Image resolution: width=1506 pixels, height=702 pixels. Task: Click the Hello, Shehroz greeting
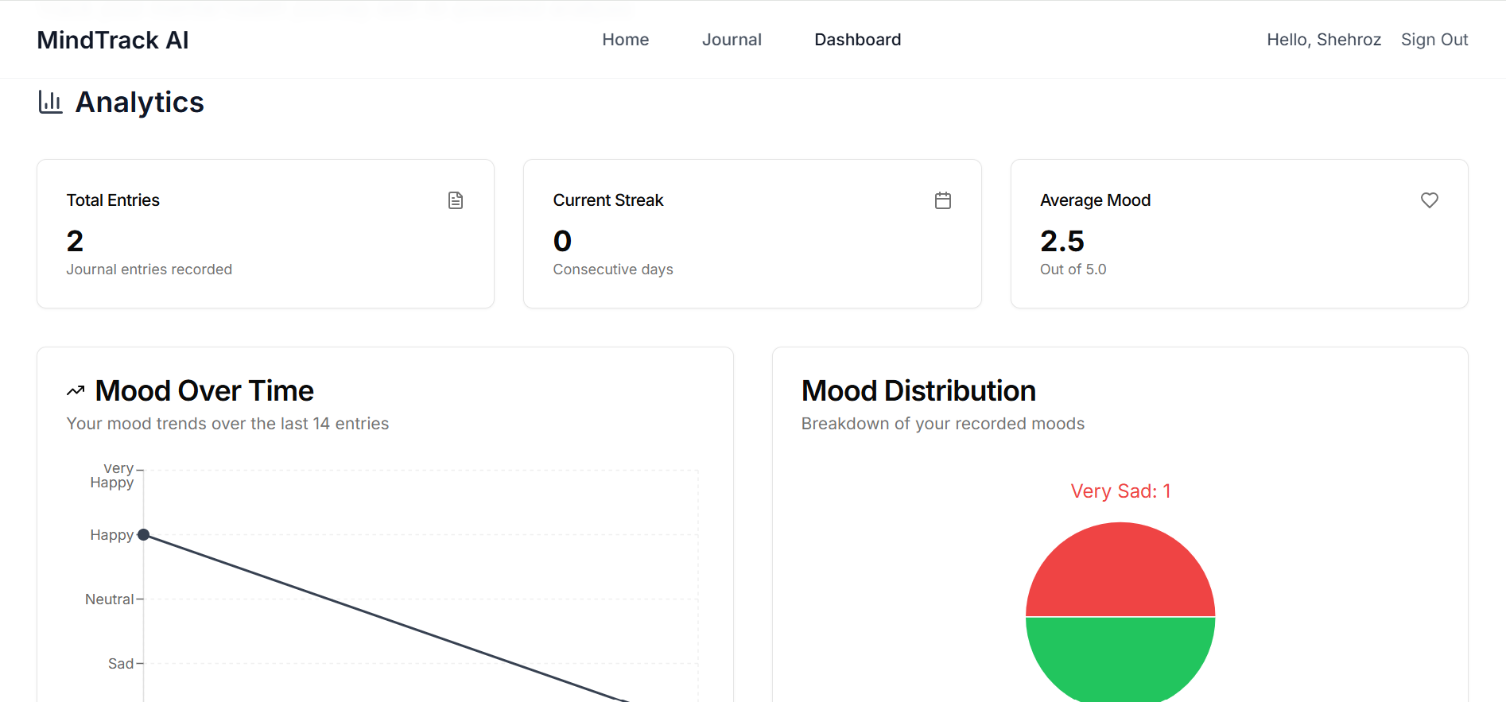click(1324, 40)
